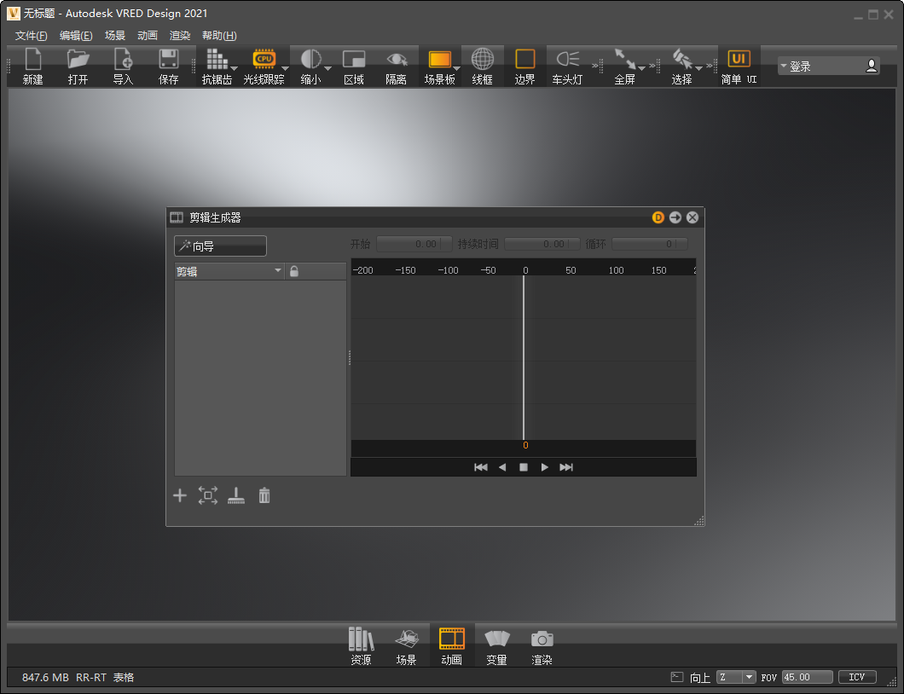
Task: Click the orange D dock button in 剪辑生成器
Action: coord(658,217)
